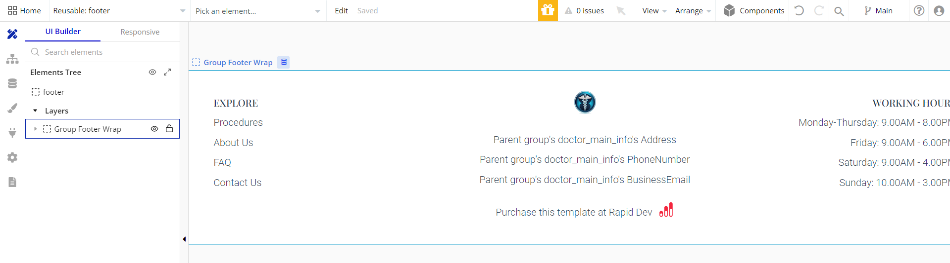
Task: Click the Components button
Action: pyautogui.click(x=754, y=10)
